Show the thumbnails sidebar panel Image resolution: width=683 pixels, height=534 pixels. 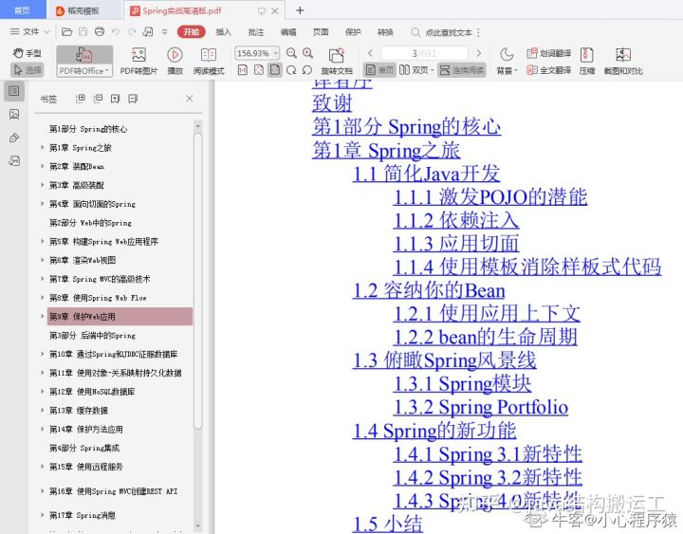[x=14, y=115]
